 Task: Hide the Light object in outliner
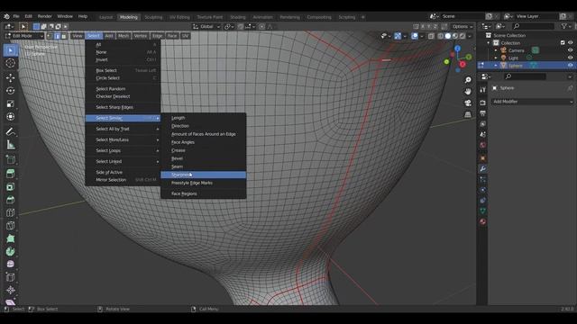point(570,58)
